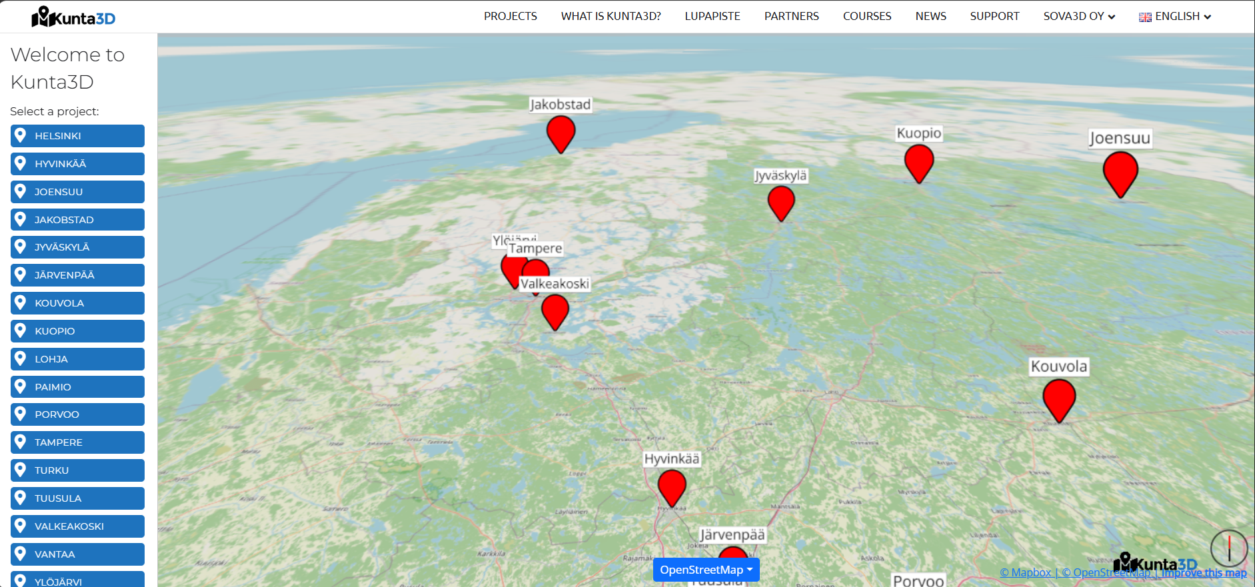
Task: Click the Jakobstad map label
Action: pyautogui.click(x=561, y=105)
